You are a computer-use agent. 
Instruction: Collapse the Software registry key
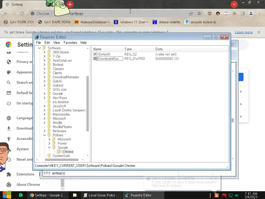coord(39,48)
